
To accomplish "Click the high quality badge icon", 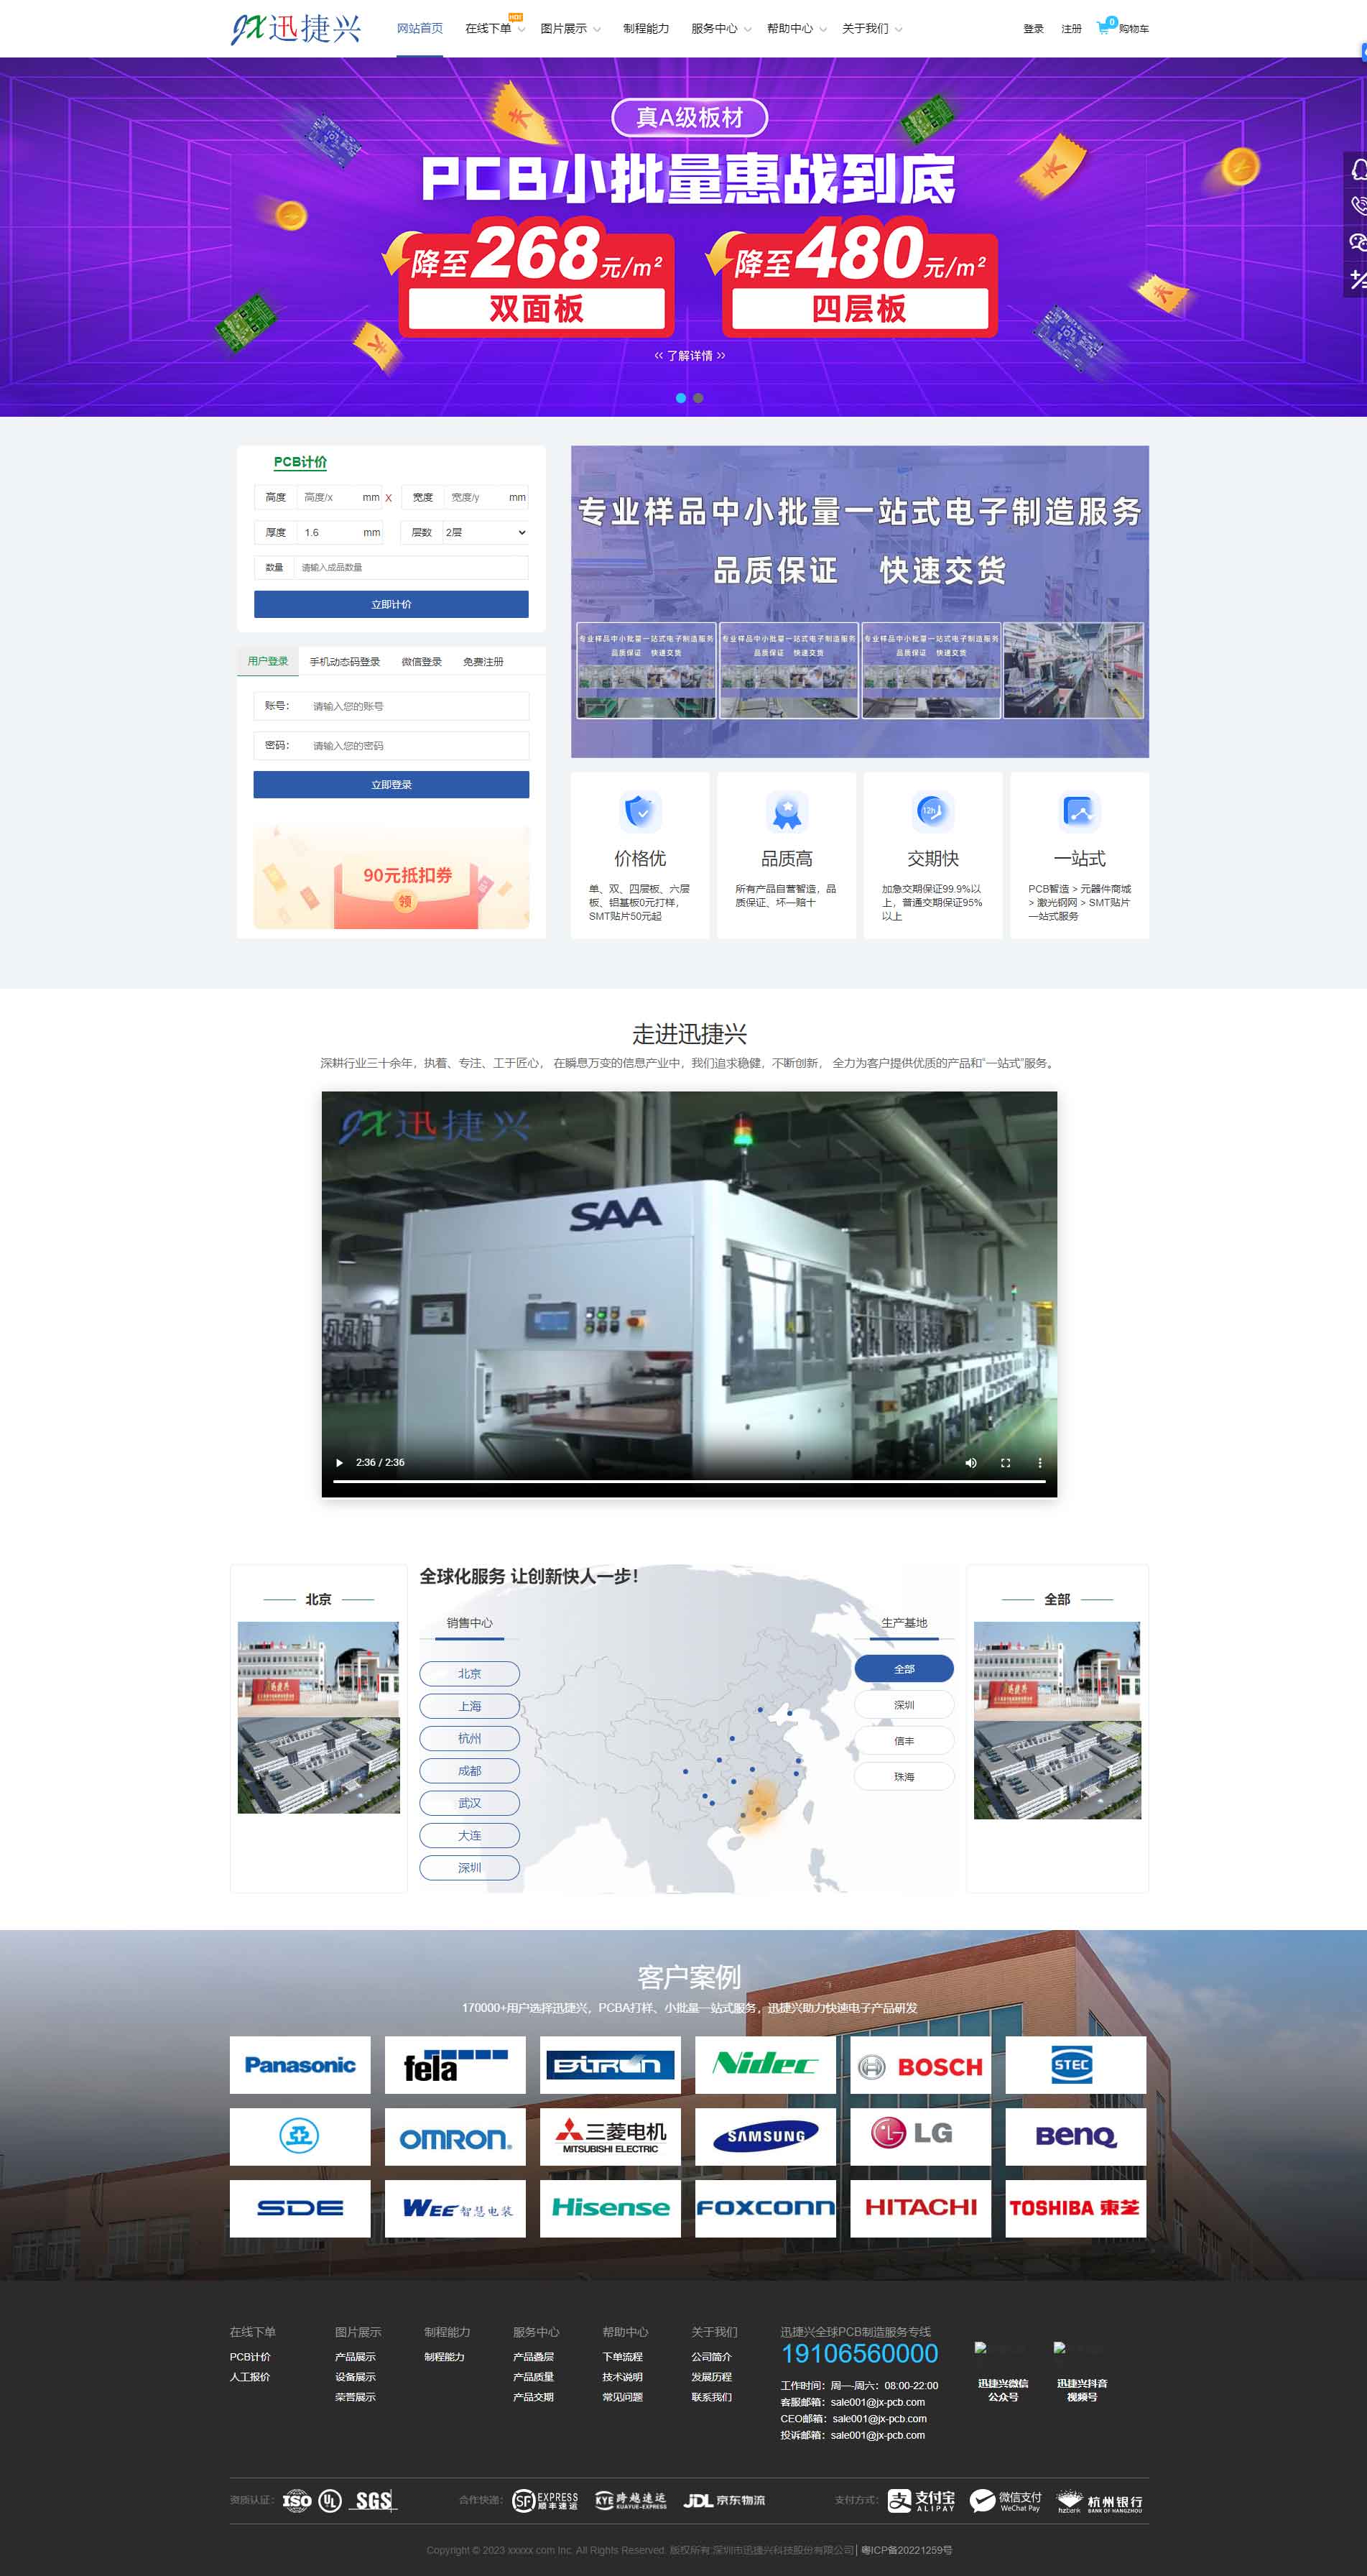I will click(787, 811).
